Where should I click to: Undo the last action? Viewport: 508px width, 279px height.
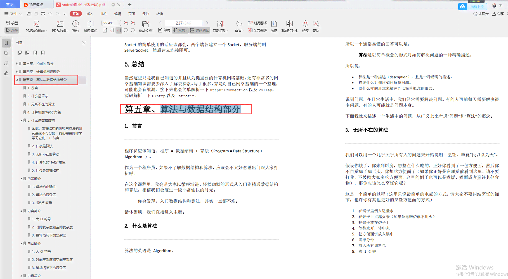pyautogui.click(x=50, y=14)
